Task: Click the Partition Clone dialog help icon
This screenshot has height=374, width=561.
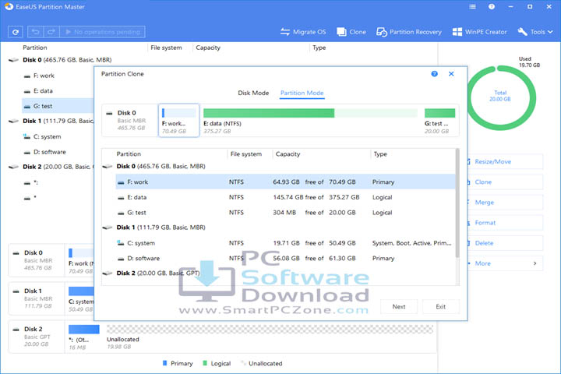Action: pyautogui.click(x=434, y=74)
